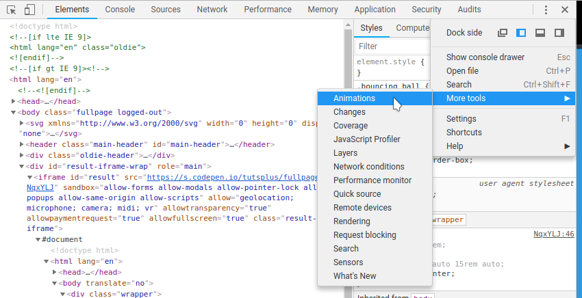Open Animations from More tools submenu
The image size is (582, 298).
[x=354, y=98]
